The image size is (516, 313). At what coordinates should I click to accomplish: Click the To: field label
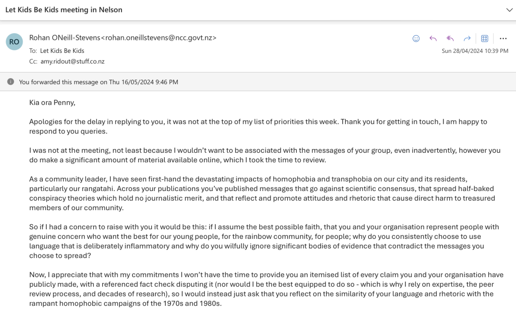[x=33, y=50]
